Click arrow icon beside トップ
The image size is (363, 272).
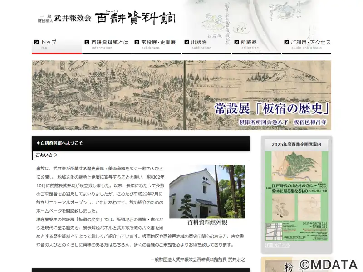(36, 42)
